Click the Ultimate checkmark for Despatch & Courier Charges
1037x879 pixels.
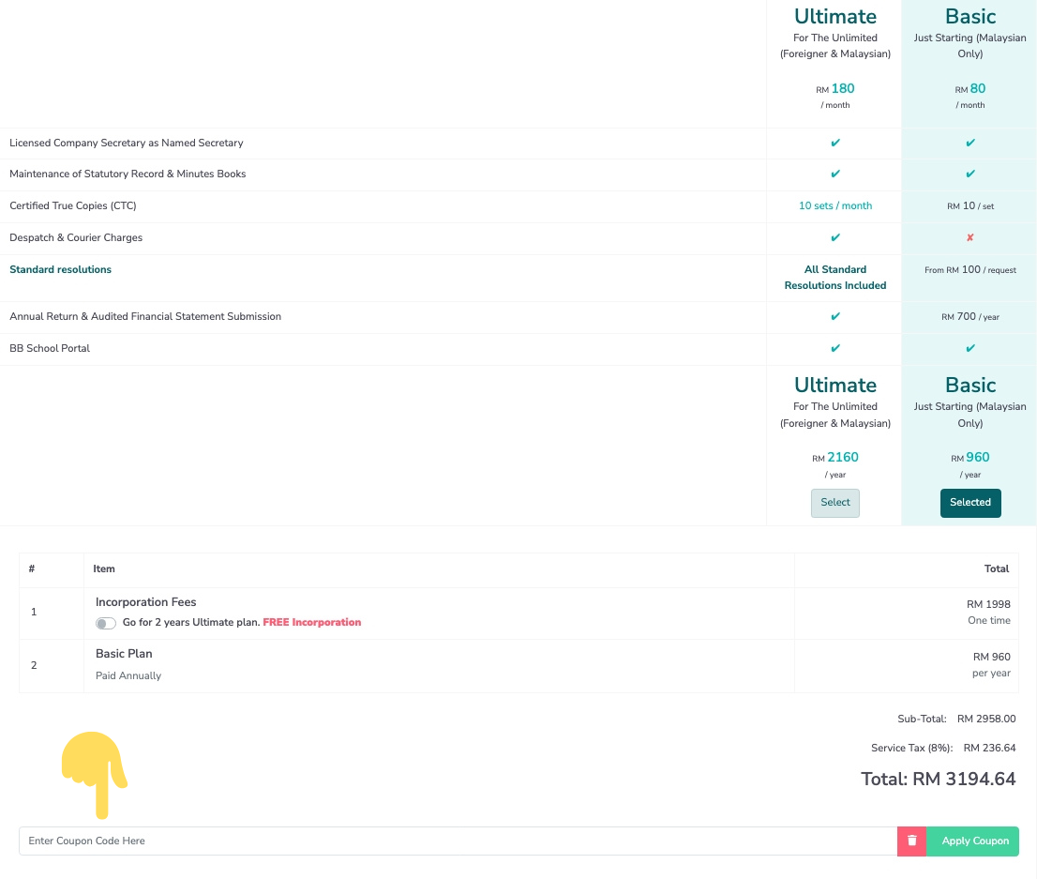835,237
